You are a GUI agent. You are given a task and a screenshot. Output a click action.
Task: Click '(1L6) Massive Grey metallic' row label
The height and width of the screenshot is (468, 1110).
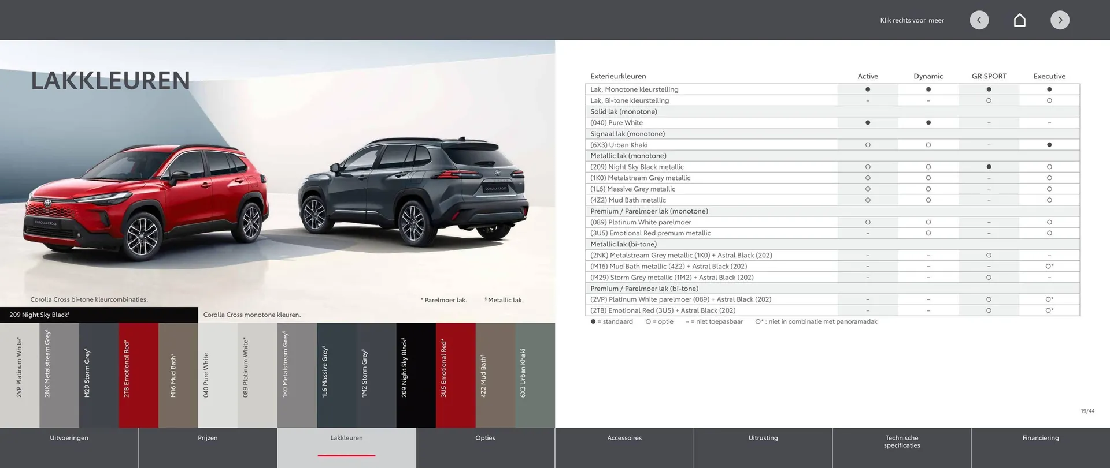pos(632,189)
